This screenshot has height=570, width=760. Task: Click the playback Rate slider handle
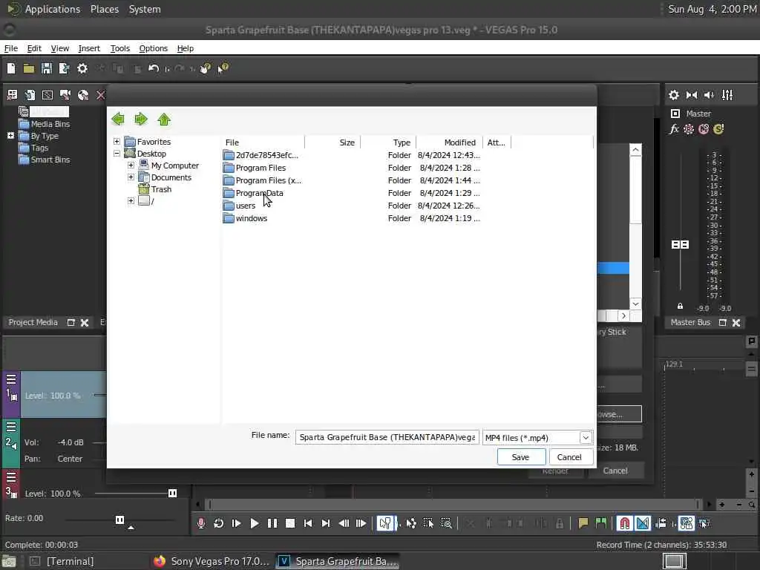[119, 520]
